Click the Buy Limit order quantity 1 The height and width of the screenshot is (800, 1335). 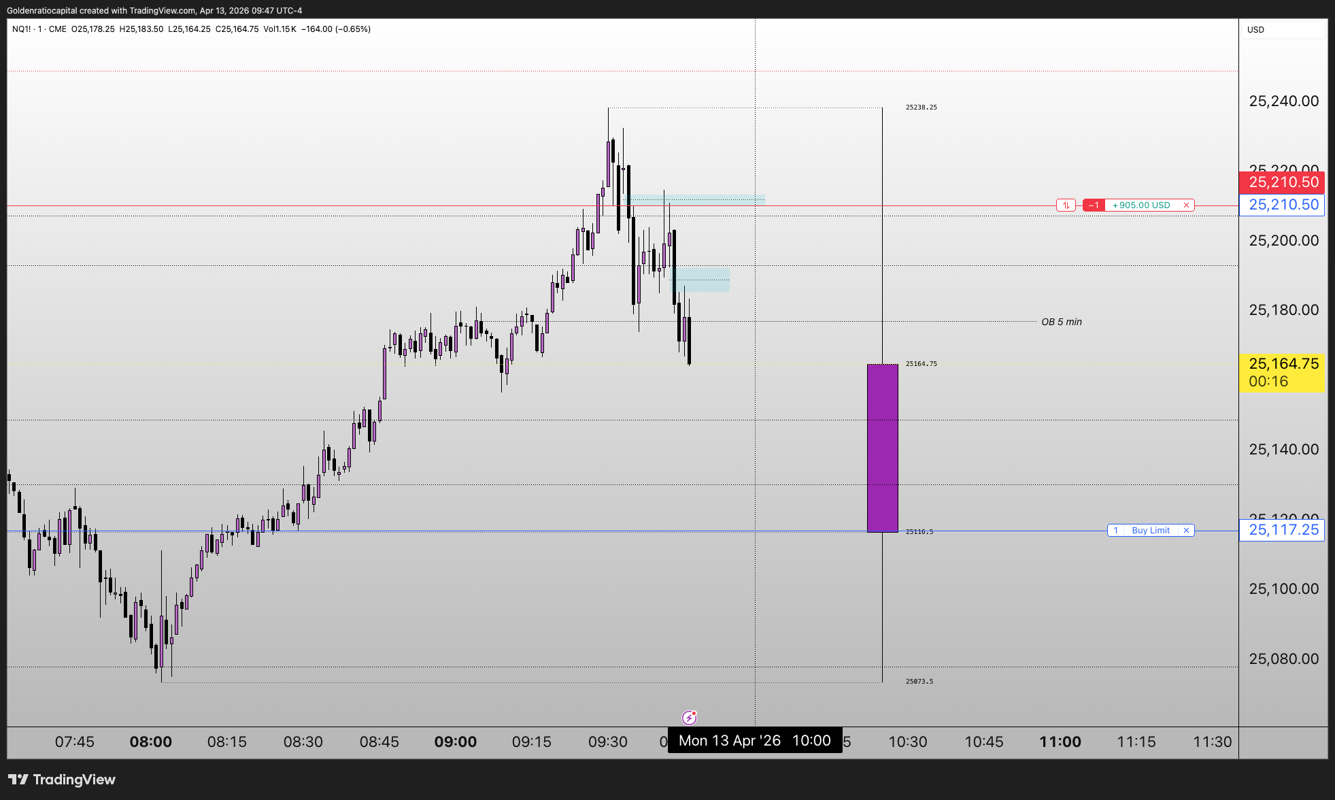[1115, 530]
